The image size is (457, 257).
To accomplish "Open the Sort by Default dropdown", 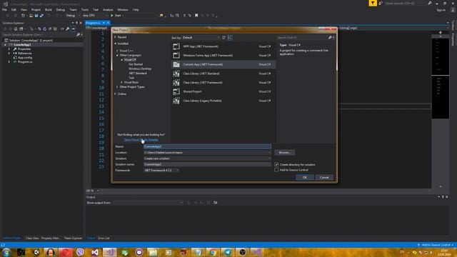I will tap(201, 38).
